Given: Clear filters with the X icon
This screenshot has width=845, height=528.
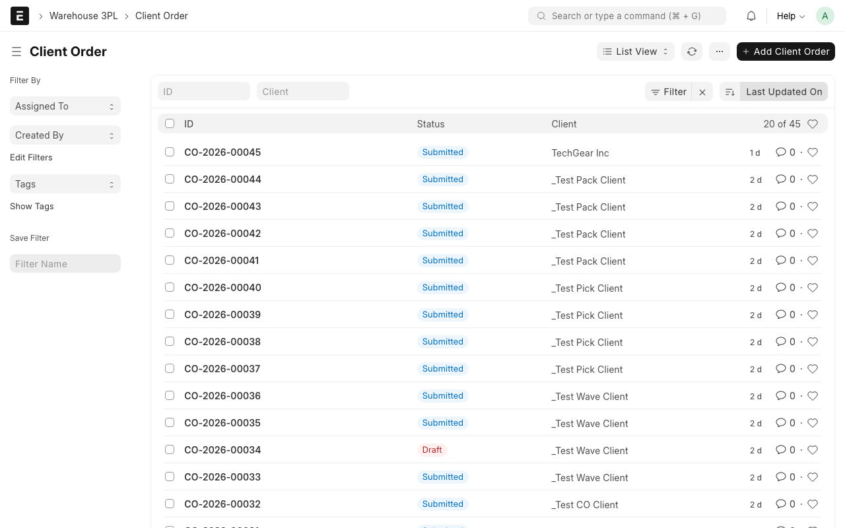Looking at the screenshot, I should click(x=702, y=92).
